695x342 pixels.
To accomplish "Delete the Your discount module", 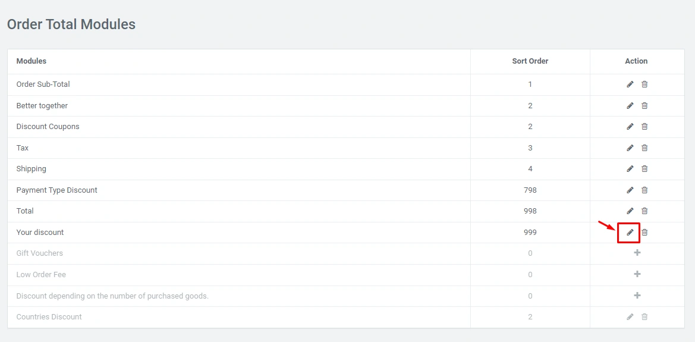I will pos(644,233).
